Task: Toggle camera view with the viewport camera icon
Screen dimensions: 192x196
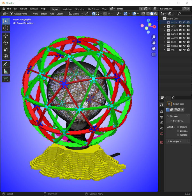Action: [x=154, y=49]
